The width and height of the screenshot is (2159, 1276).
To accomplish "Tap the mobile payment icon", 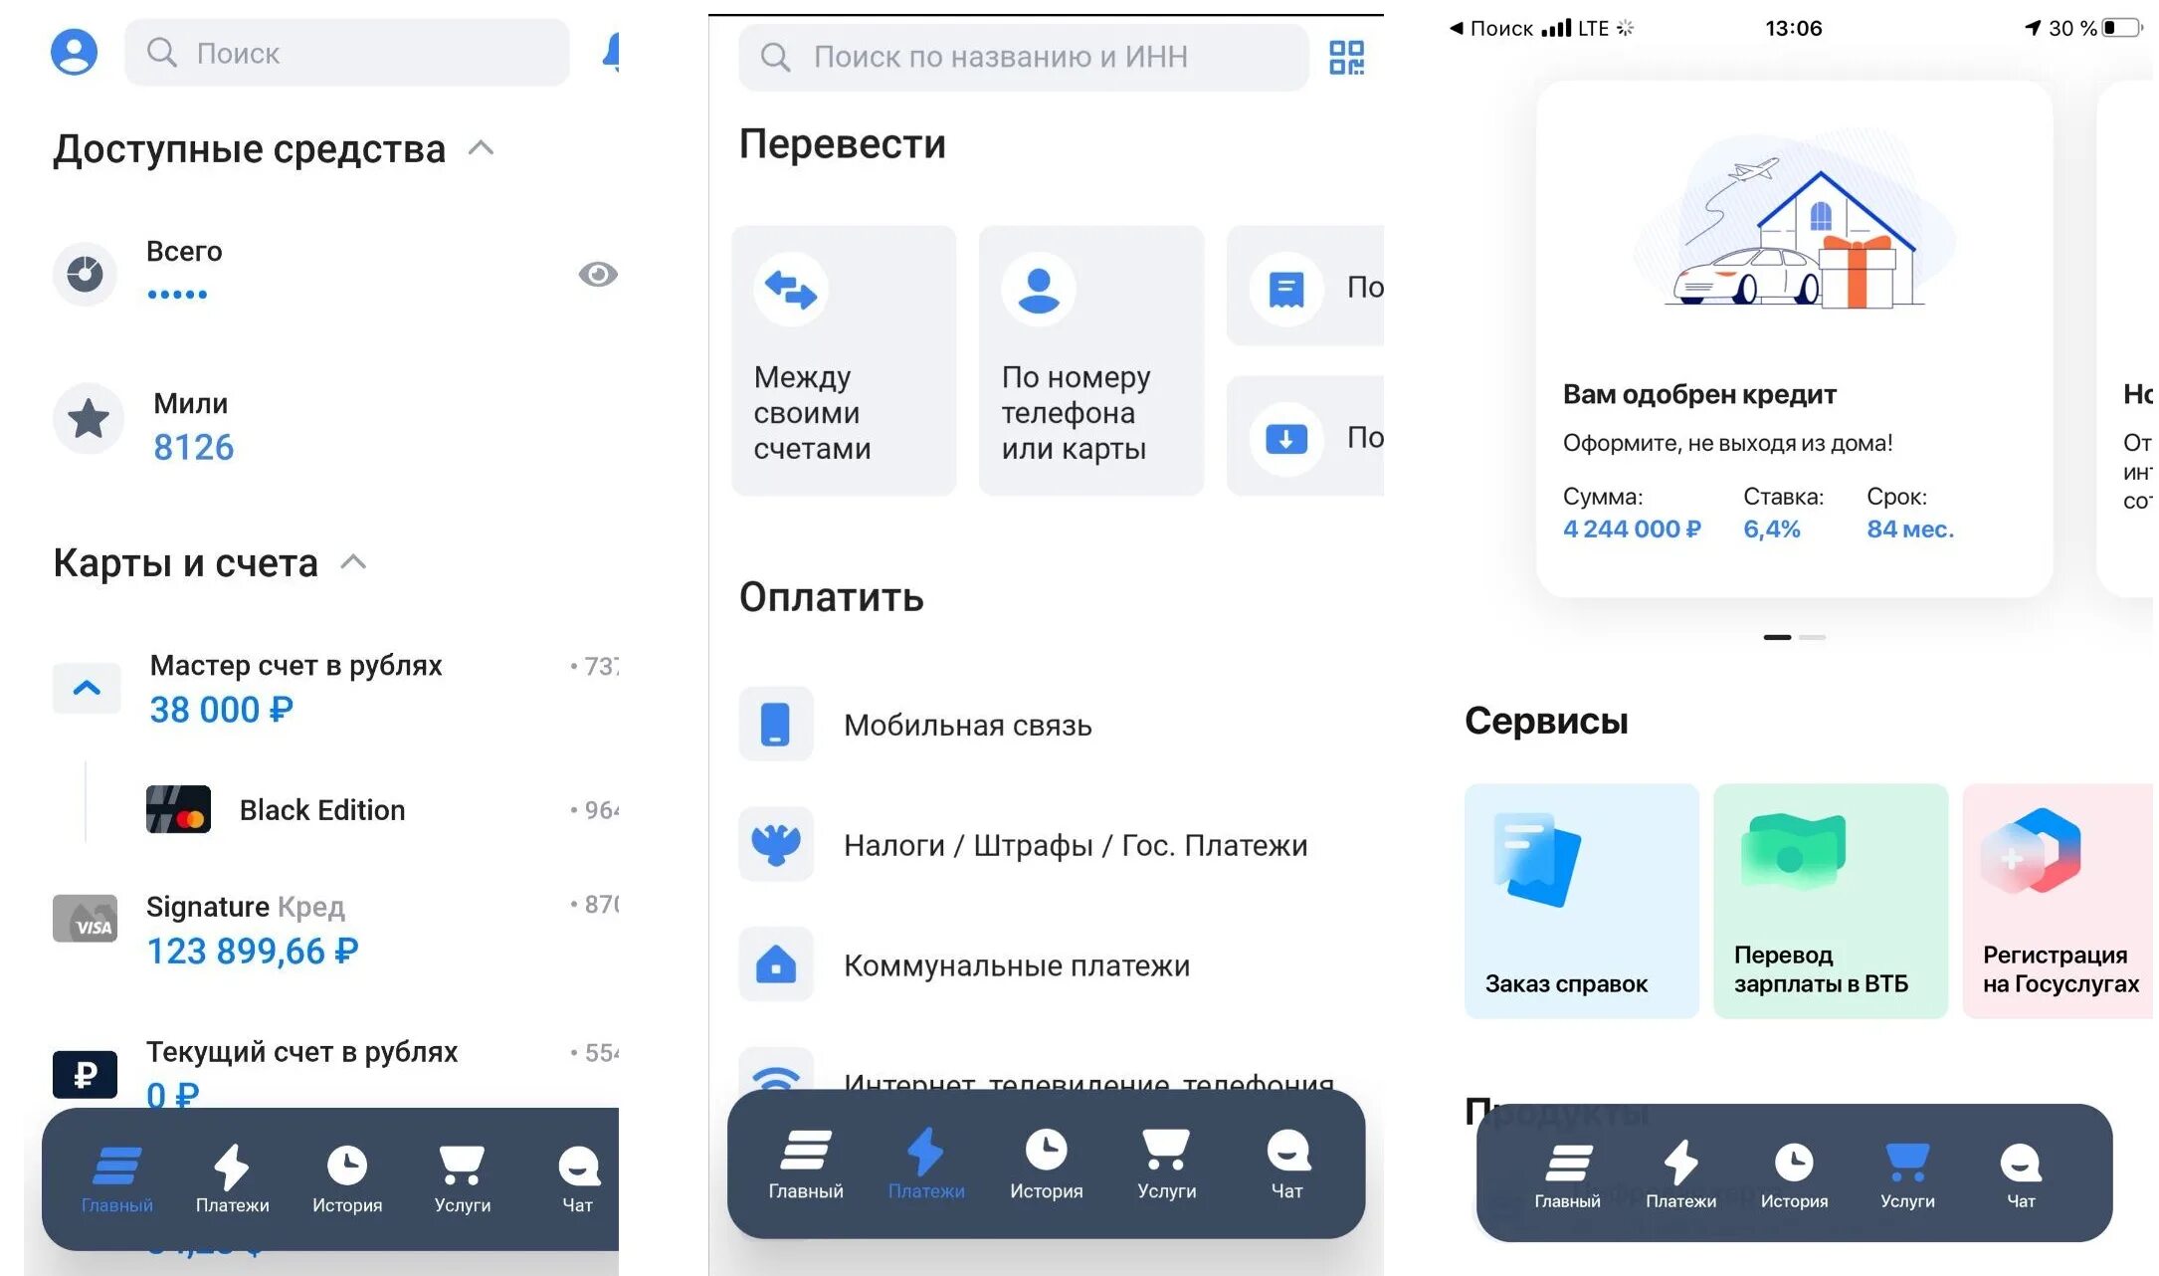I will [x=776, y=725].
